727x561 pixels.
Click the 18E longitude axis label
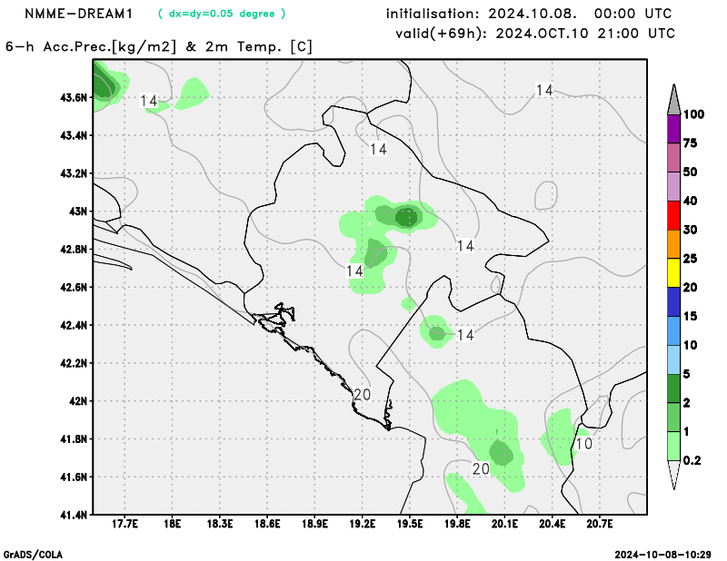172,524
